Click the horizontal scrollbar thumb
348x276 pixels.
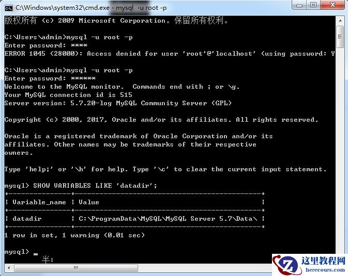tap(76, 268)
